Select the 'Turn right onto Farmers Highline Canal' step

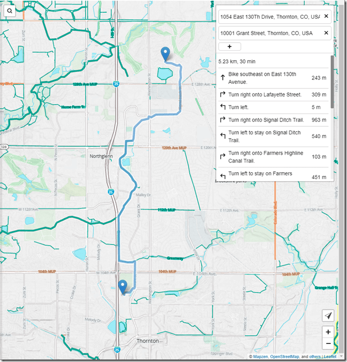point(269,157)
